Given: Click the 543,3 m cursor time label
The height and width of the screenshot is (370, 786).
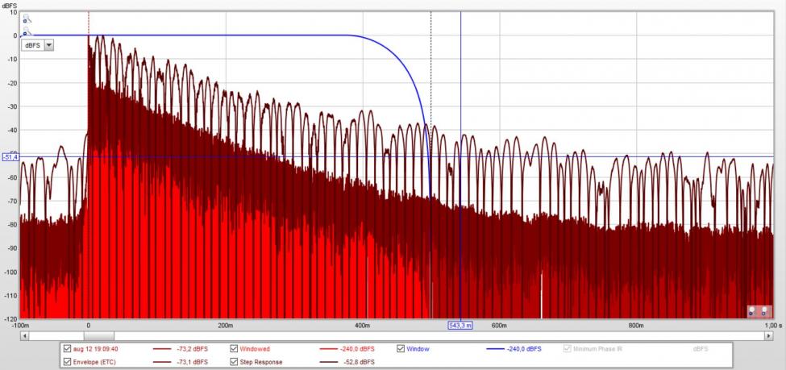Looking at the screenshot, I should (x=460, y=326).
